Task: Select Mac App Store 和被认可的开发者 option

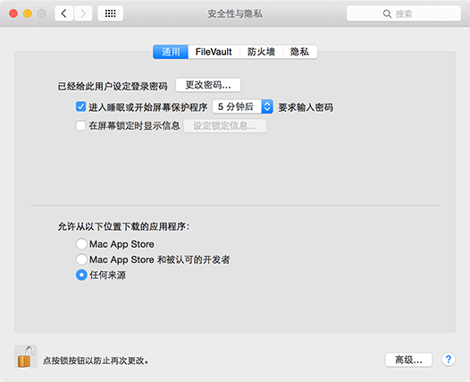Action: [81, 259]
